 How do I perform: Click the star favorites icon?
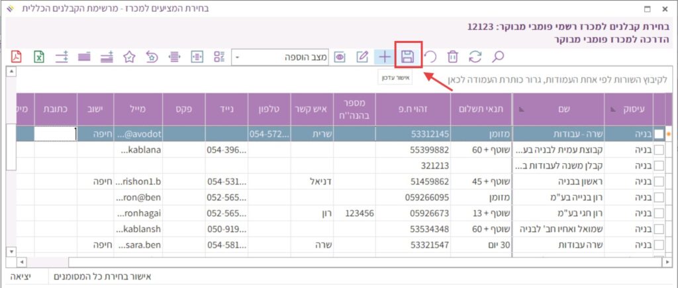(130, 57)
